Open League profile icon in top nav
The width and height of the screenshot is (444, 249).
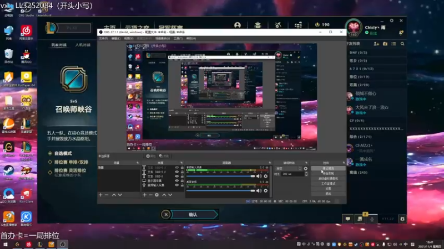[x=238, y=25]
